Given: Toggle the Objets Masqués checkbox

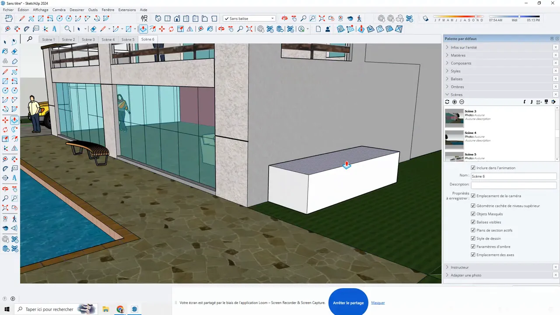Looking at the screenshot, I should (473, 213).
